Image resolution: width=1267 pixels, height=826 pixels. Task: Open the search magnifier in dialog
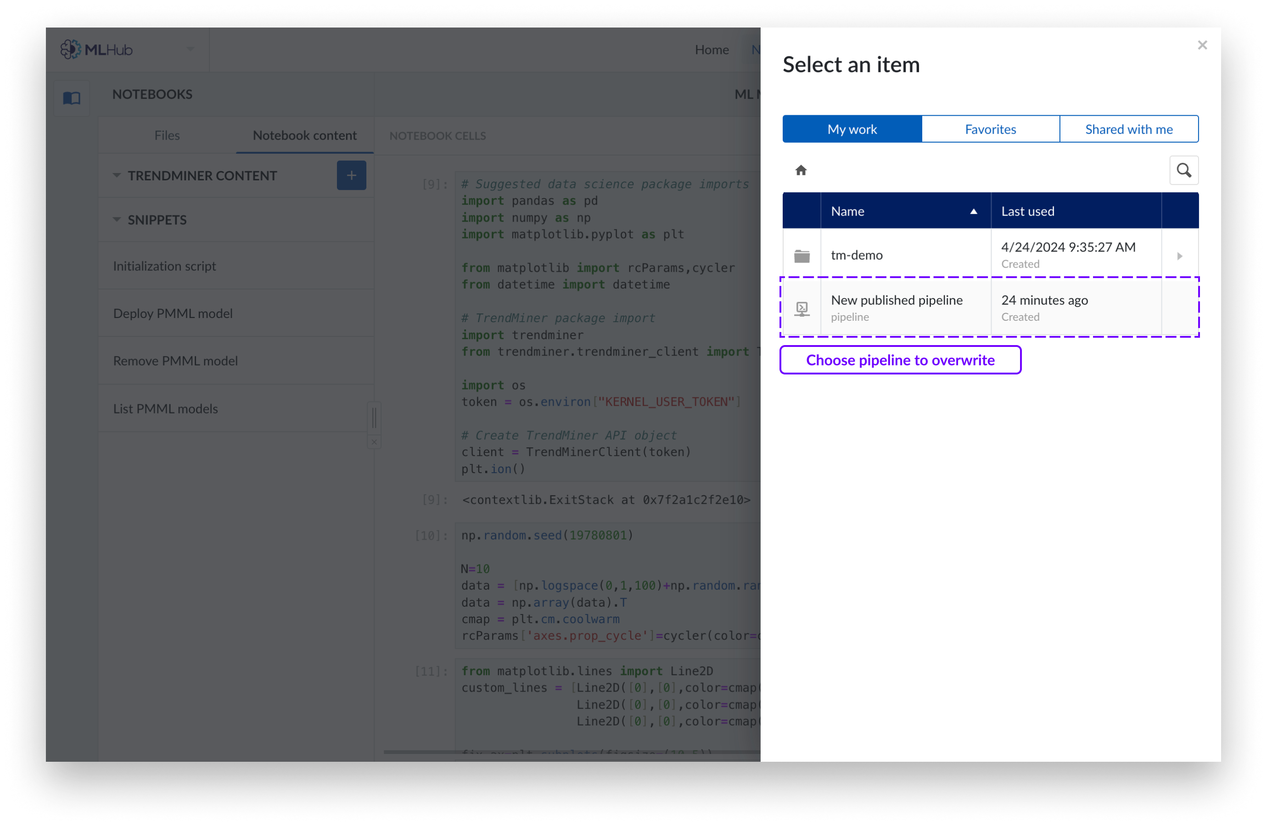click(1183, 170)
